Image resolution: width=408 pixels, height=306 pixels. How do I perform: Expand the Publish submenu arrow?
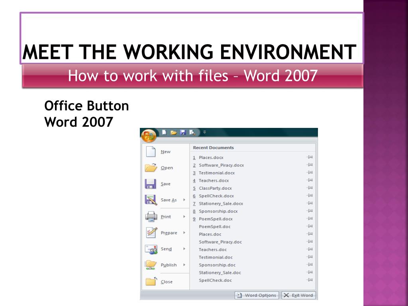coord(184,265)
